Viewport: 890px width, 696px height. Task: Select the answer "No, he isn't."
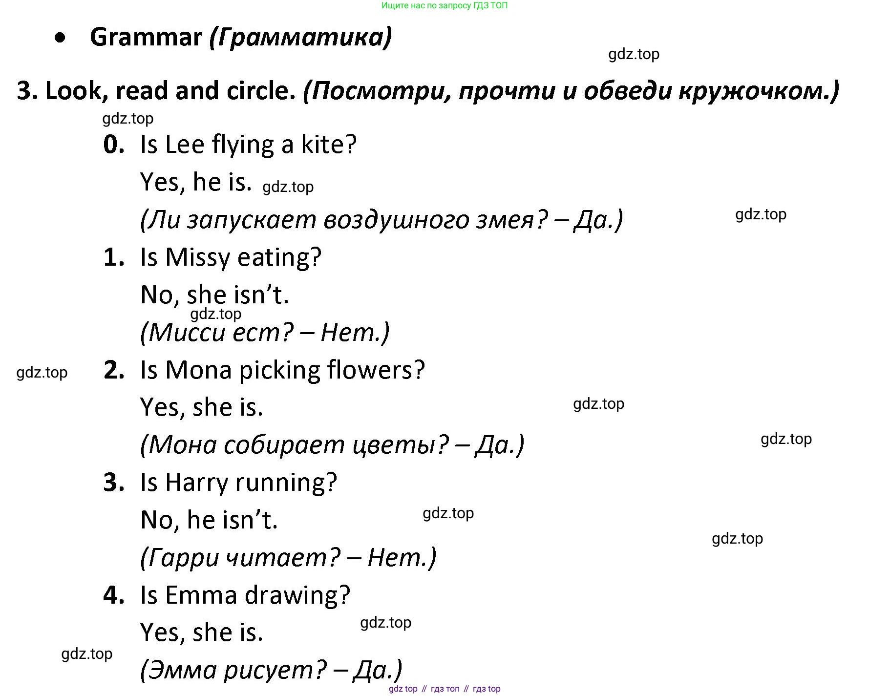pyautogui.click(x=209, y=520)
